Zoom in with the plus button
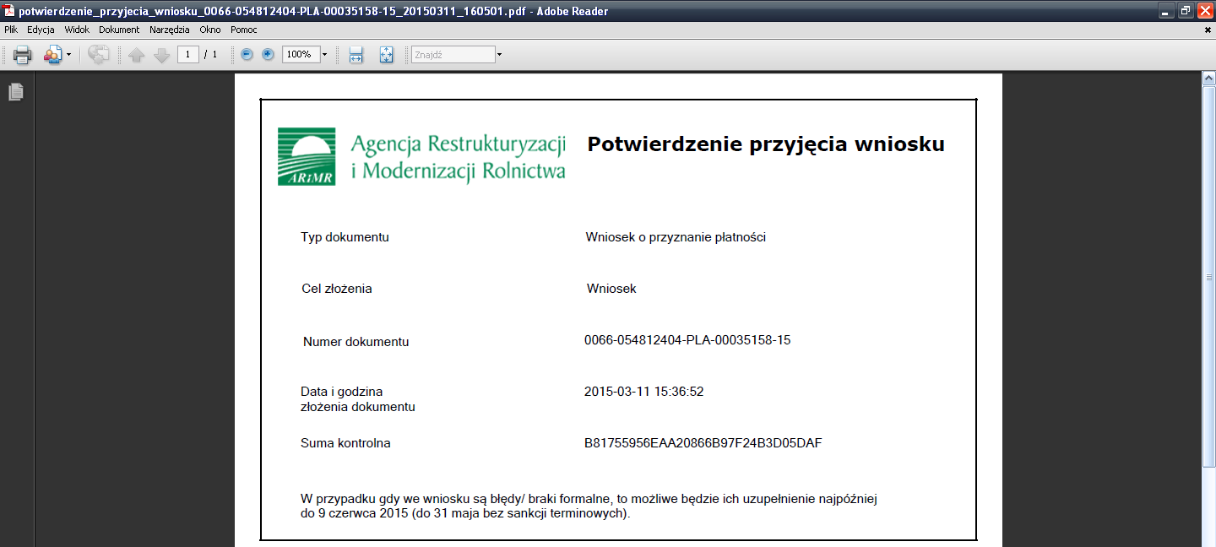Image resolution: width=1216 pixels, height=547 pixels. [x=269, y=54]
